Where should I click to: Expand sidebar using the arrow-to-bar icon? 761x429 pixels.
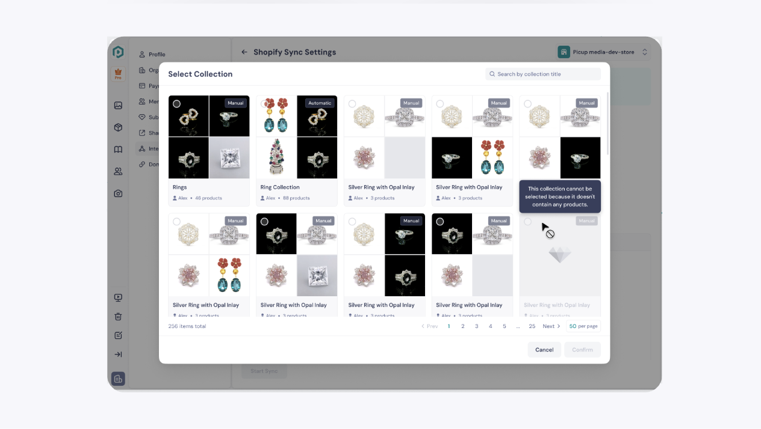point(118,354)
